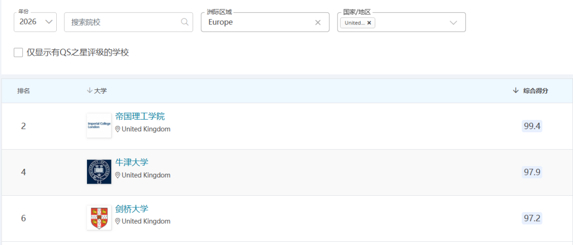
Task: Select the 97.9 overall score
Action: click(532, 172)
